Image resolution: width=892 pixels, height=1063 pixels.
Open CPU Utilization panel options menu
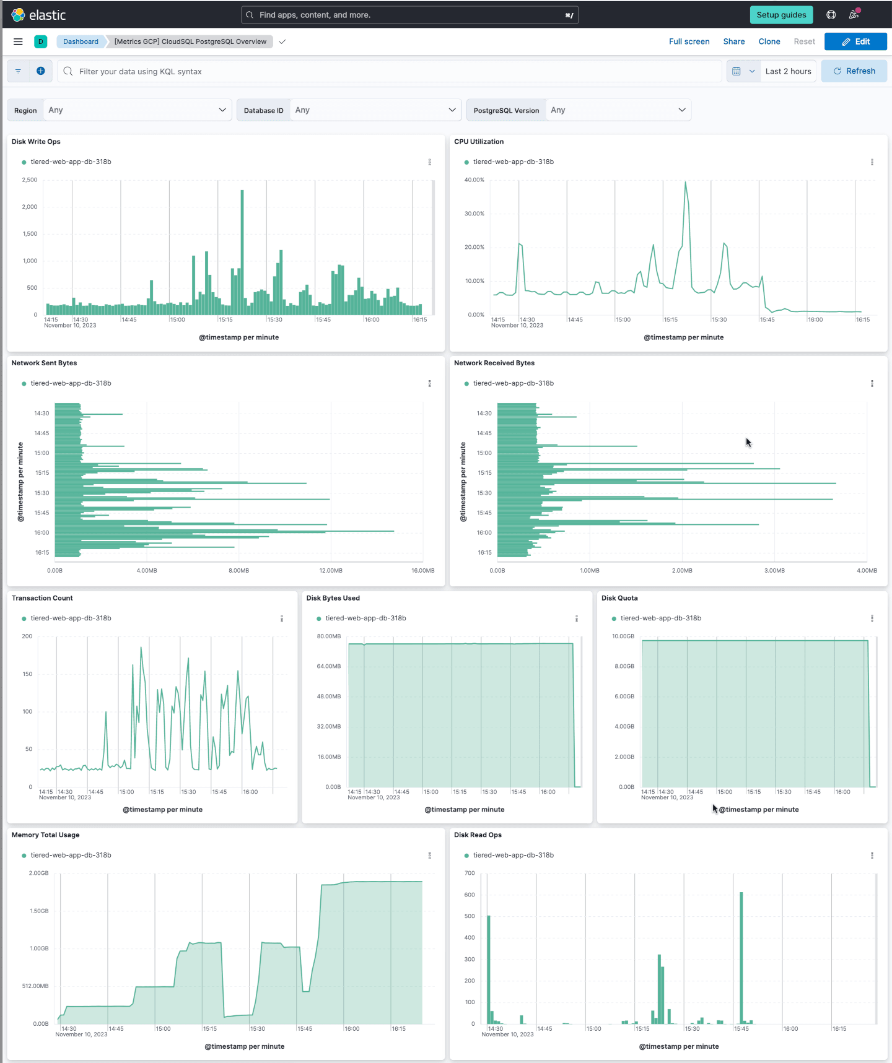point(872,162)
